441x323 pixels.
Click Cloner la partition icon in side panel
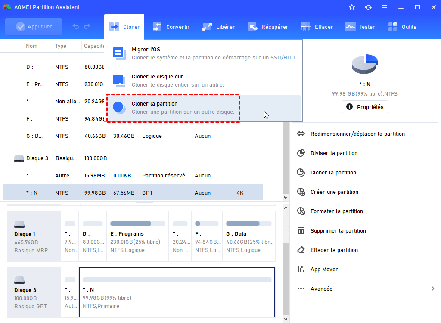[301, 172]
